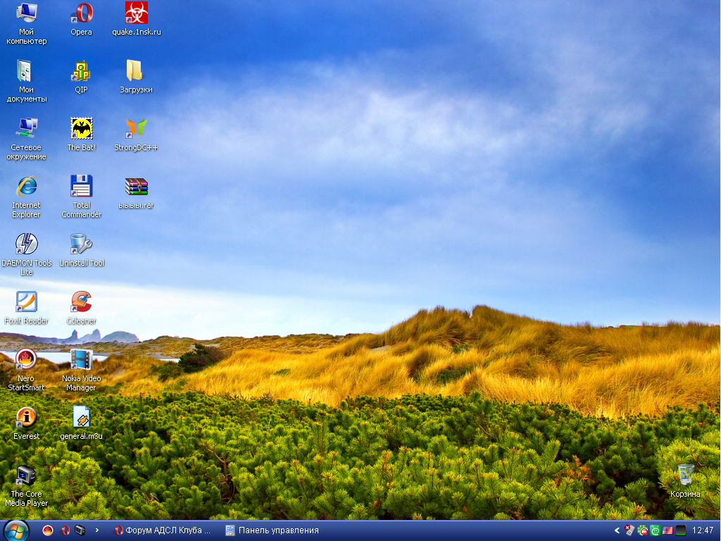Switch to Панель управления taskbar window
This screenshot has width=721, height=541.
coord(272,530)
